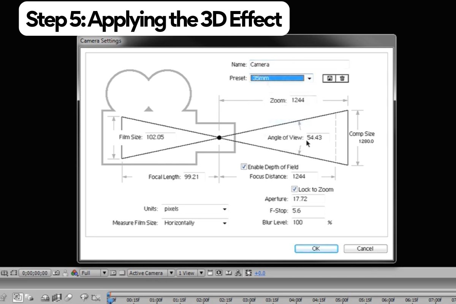Take a snapshot of the composition
This screenshot has height=304, width=456.
pos(56,273)
